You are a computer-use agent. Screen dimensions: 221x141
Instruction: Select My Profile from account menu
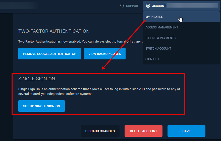click(154, 17)
